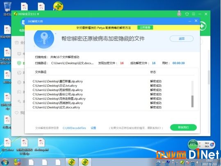Open the colorful quad-leaf icon on the taskbar
221x166 pixels.
pos(17,162)
